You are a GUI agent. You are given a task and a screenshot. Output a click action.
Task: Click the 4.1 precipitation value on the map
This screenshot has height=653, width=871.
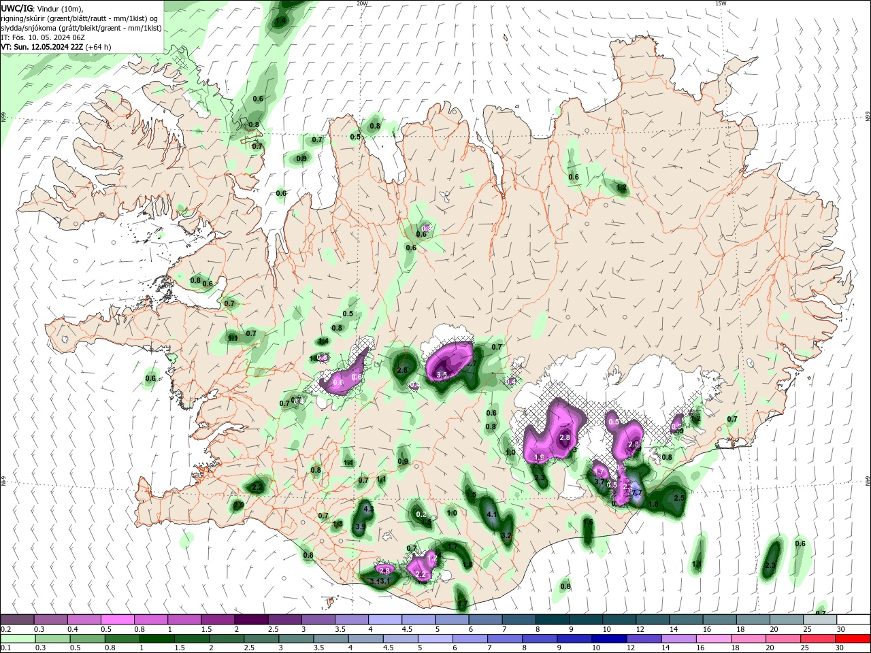click(x=492, y=515)
